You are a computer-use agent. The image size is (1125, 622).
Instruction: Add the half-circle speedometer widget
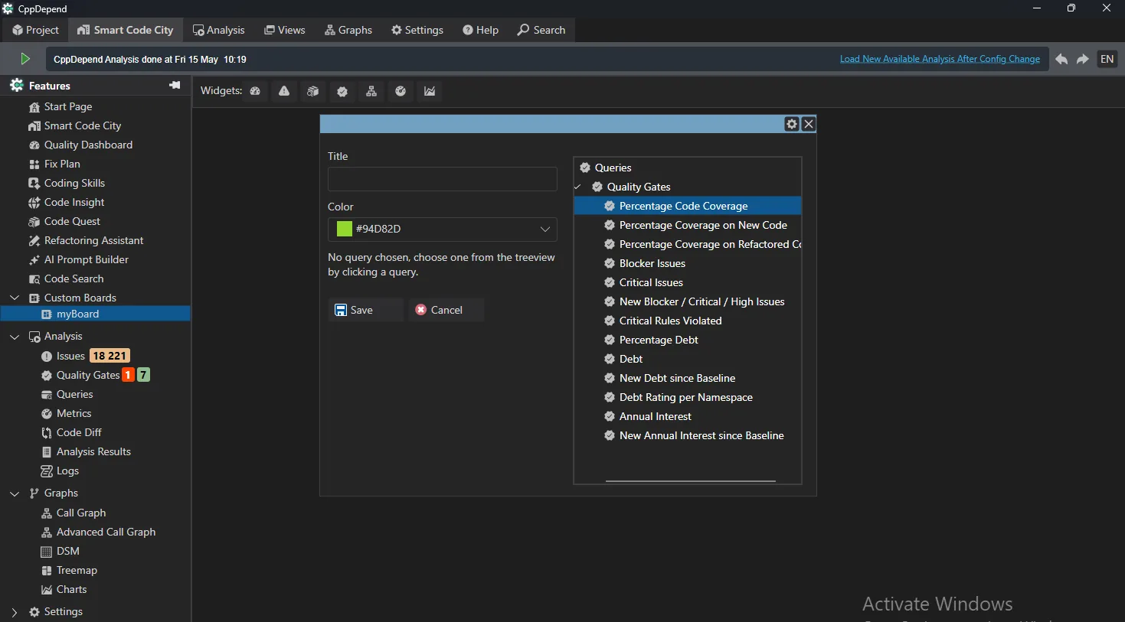click(x=255, y=91)
